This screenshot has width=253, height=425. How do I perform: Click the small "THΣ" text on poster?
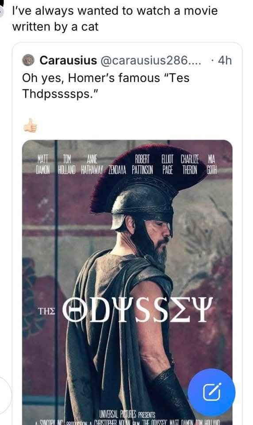46,311
